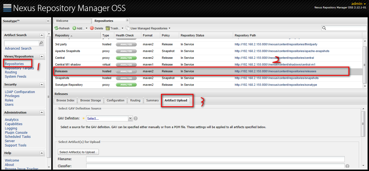
Task: Click the upload form scrollbar
Action: (x=363, y=124)
